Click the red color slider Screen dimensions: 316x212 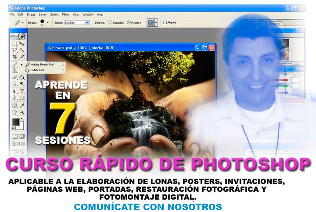280,80
